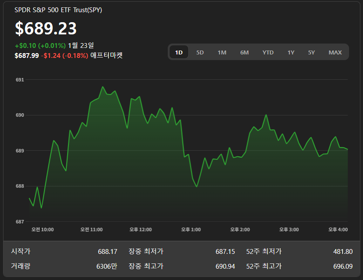
Task: Show the 5Y chart range
Action: 312,53
